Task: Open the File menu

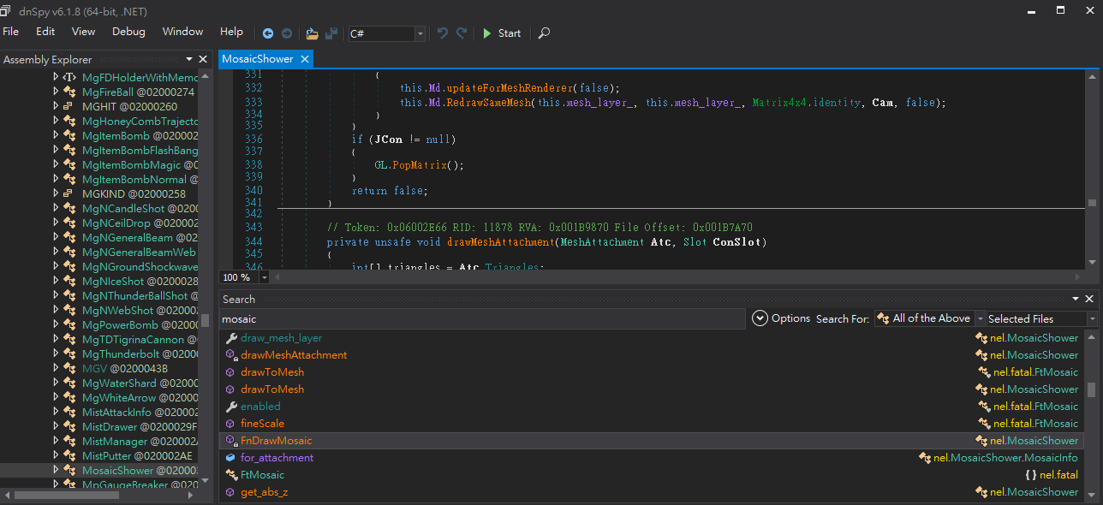Action: [x=10, y=32]
